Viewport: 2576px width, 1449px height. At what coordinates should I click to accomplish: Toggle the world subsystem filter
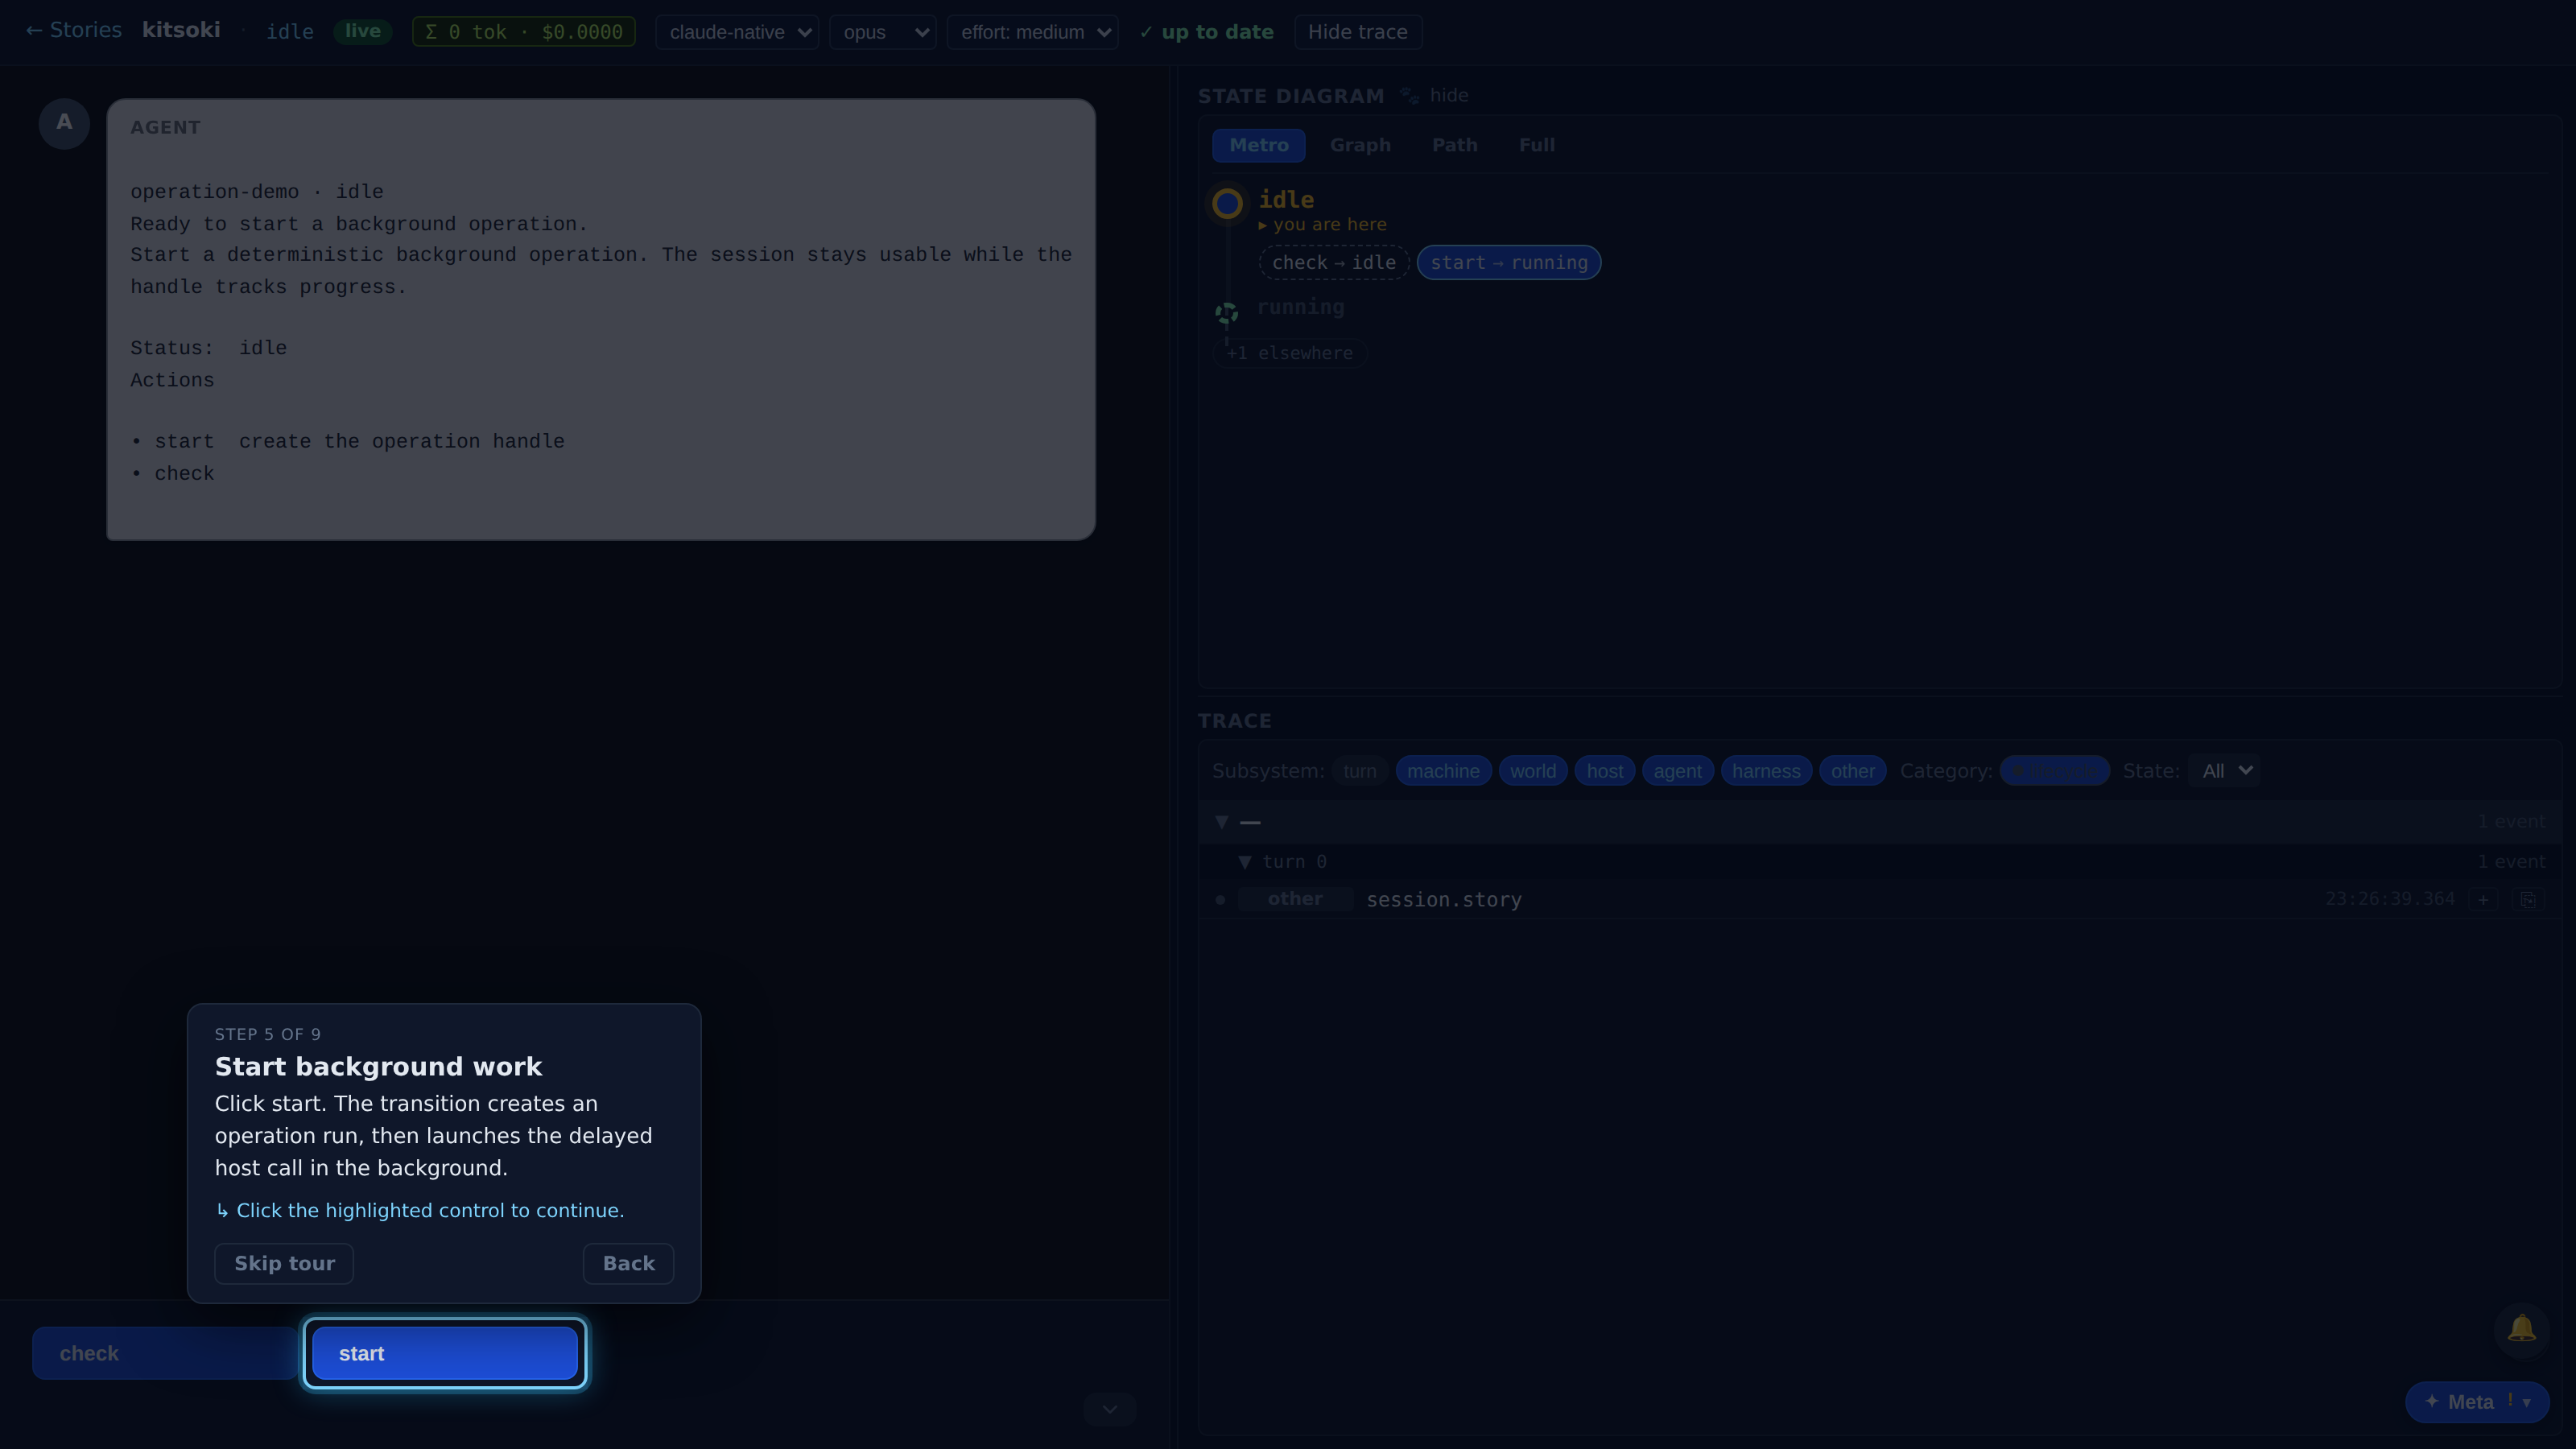point(1532,771)
